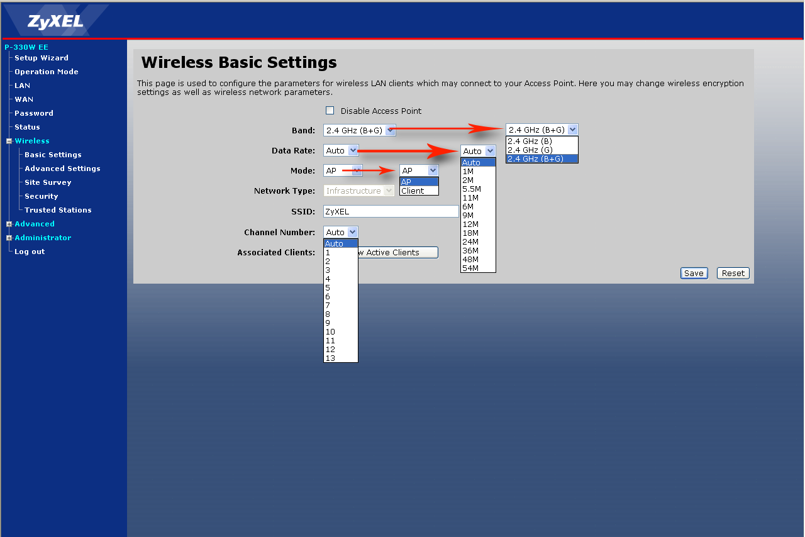This screenshot has height=537, width=805.
Task: Open the LAN settings page
Action: pyautogui.click(x=23, y=86)
